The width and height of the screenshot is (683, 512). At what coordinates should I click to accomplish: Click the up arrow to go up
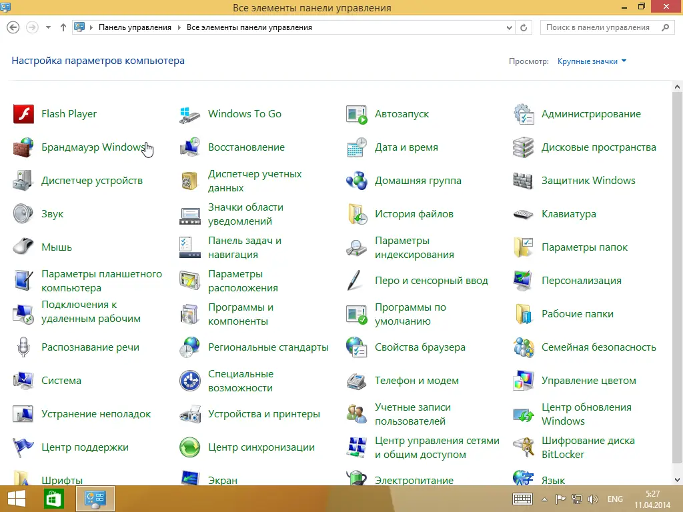coord(63,27)
